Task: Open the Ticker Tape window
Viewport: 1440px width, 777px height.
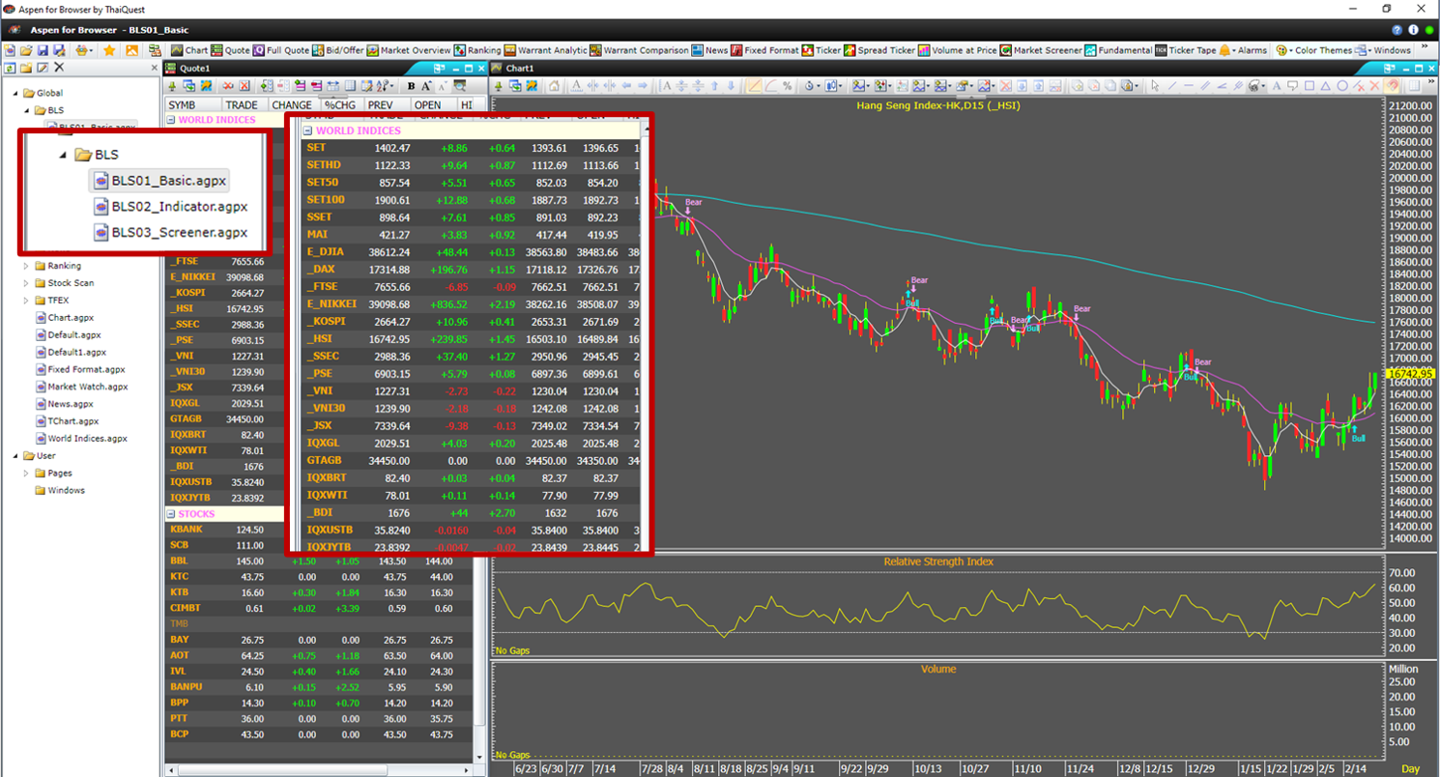Action: [1186, 50]
